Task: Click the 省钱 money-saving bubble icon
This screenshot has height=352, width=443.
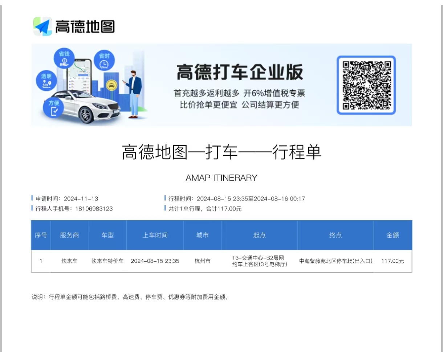Action: click(x=64, y=58)
